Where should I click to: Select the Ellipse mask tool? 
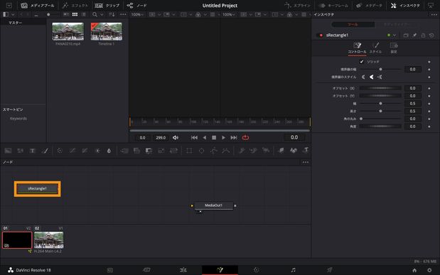(201, 151)
